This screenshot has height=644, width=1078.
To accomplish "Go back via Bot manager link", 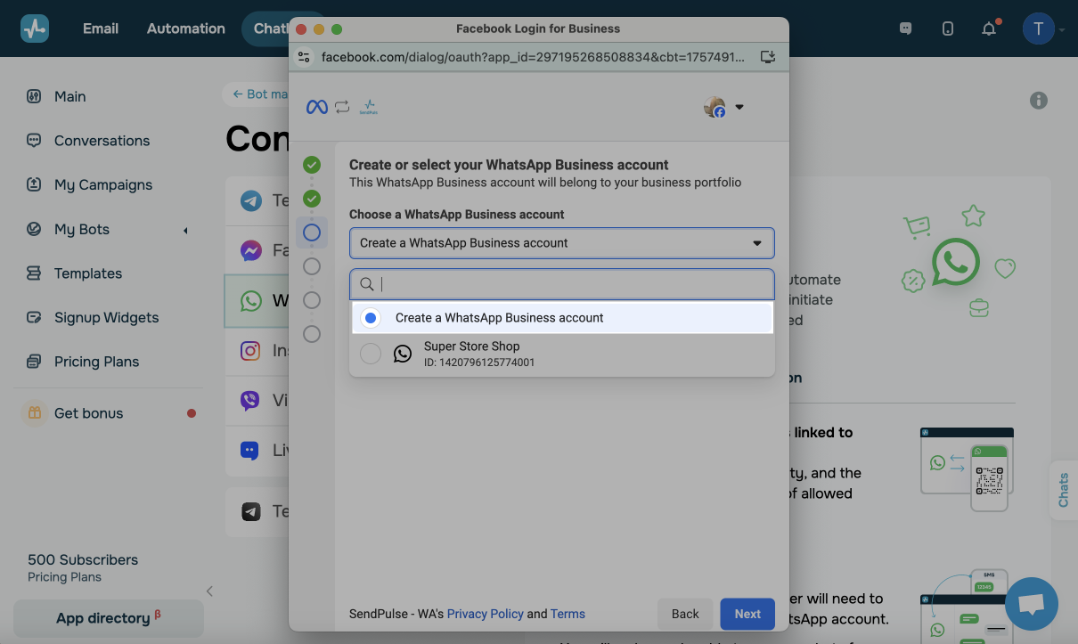I will [259, 94].
